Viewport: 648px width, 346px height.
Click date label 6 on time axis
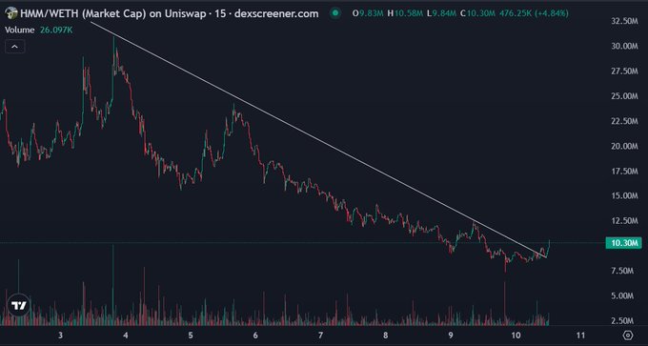[255, 335]
